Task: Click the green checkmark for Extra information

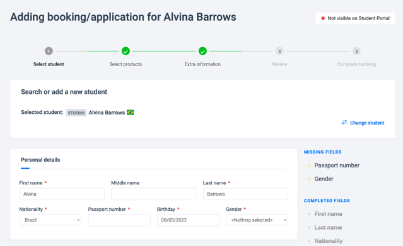Action: point(202,51)
